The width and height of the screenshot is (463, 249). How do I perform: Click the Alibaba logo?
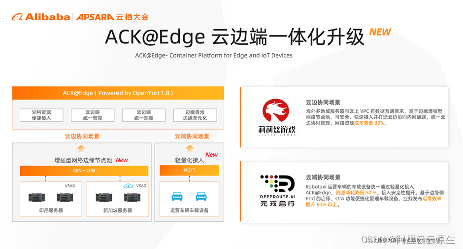41,17
